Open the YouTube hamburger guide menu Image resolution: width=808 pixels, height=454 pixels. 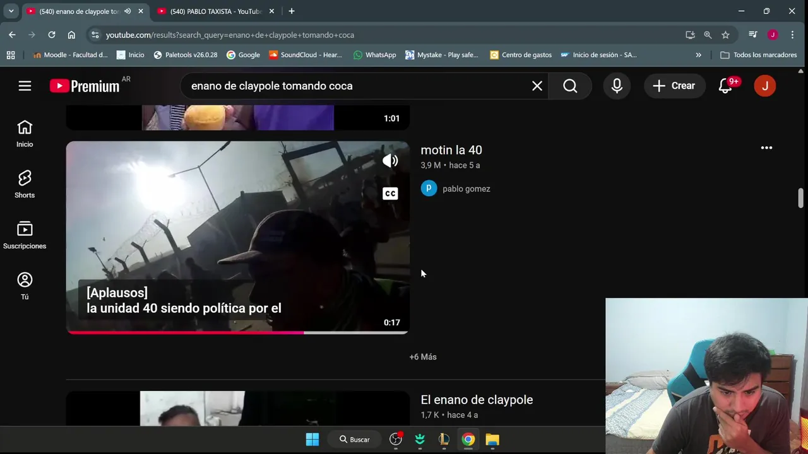pos(25,86)
